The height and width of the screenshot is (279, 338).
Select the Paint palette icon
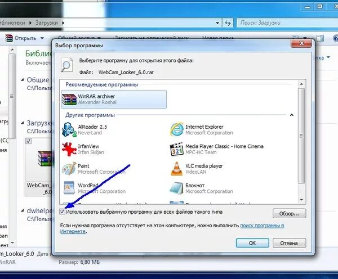69,169
